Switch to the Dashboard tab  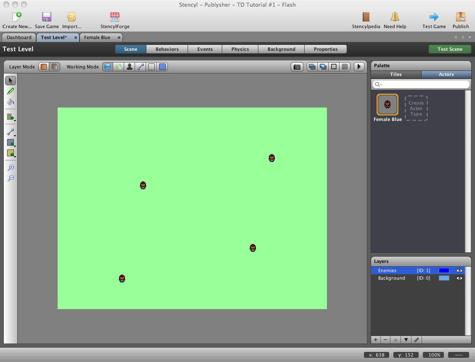pyautogui.click(x=19, y=37)
